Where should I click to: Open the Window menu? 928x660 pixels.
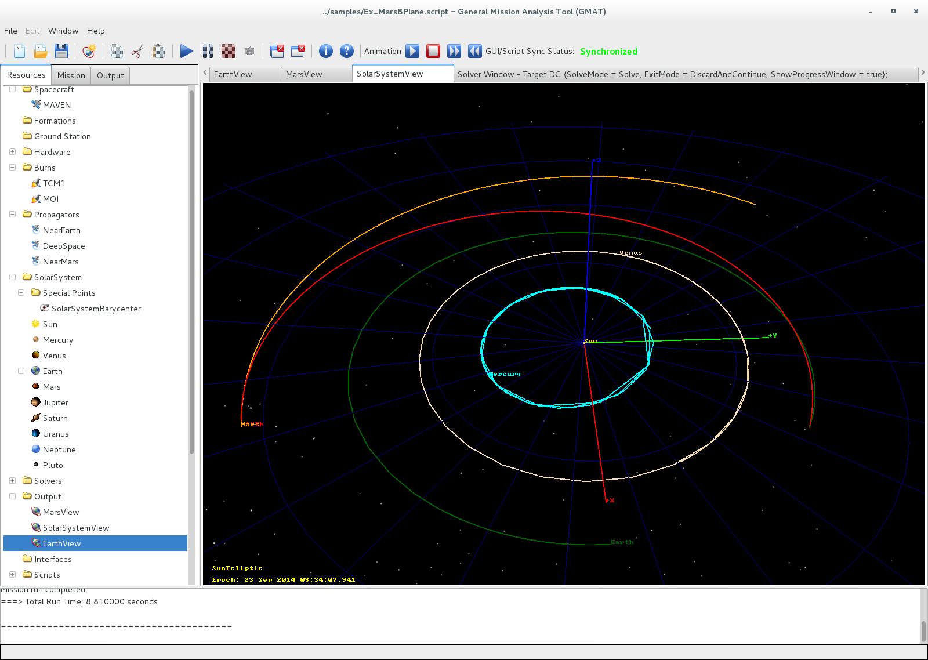coord(63,31)
